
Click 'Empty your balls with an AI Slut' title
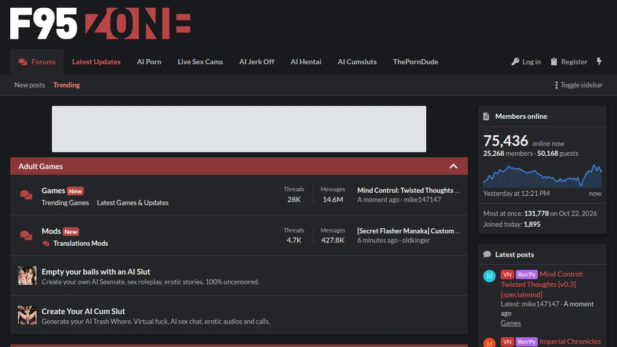point(96,271)
